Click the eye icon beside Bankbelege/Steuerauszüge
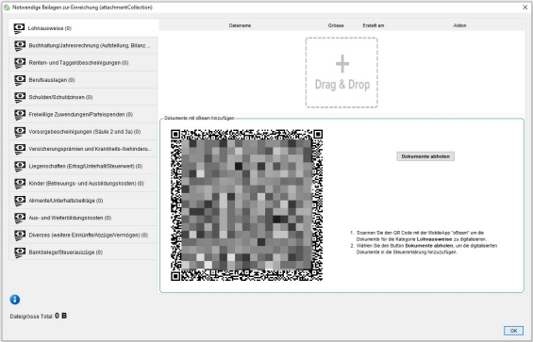The height and width of the screenshot is (342, 533). [20, 252]
